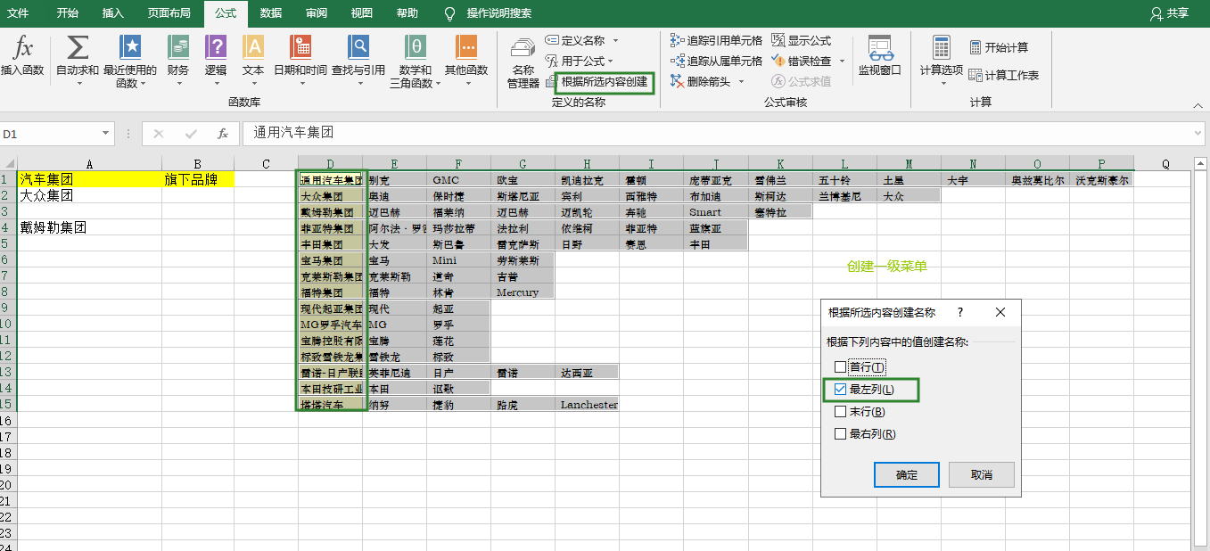Viewport: 1210px width, 551px height.
Task: Select the Smart cell
Action: tap(716, 211)
